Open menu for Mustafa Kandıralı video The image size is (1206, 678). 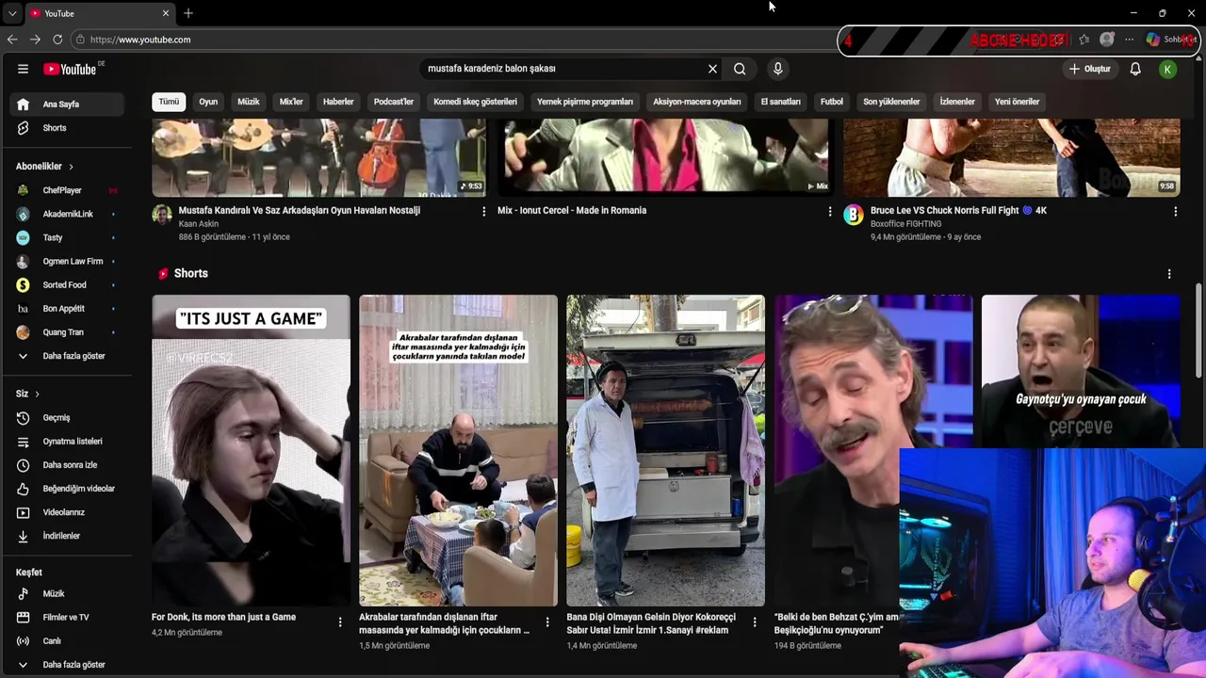pyautogui.click(x=484, y=212)
